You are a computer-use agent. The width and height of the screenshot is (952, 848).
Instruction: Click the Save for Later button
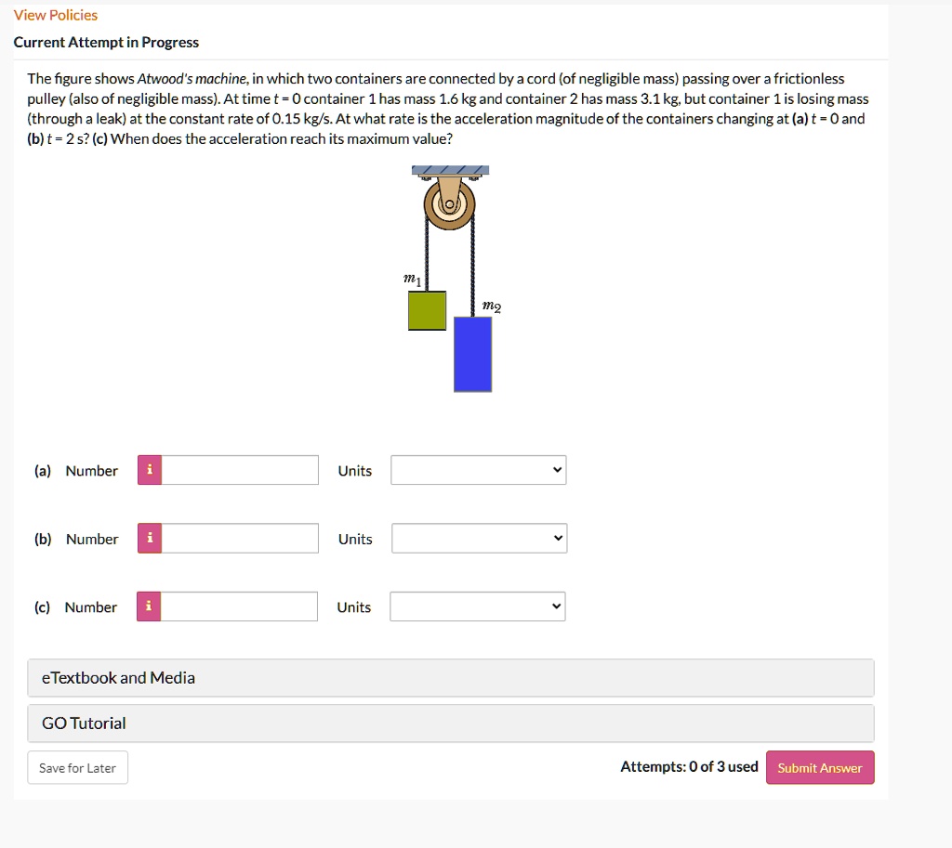click(77, 767)
